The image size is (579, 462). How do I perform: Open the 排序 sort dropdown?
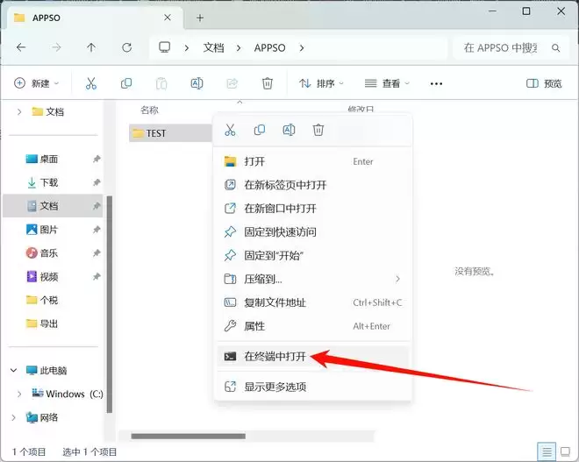321,83
